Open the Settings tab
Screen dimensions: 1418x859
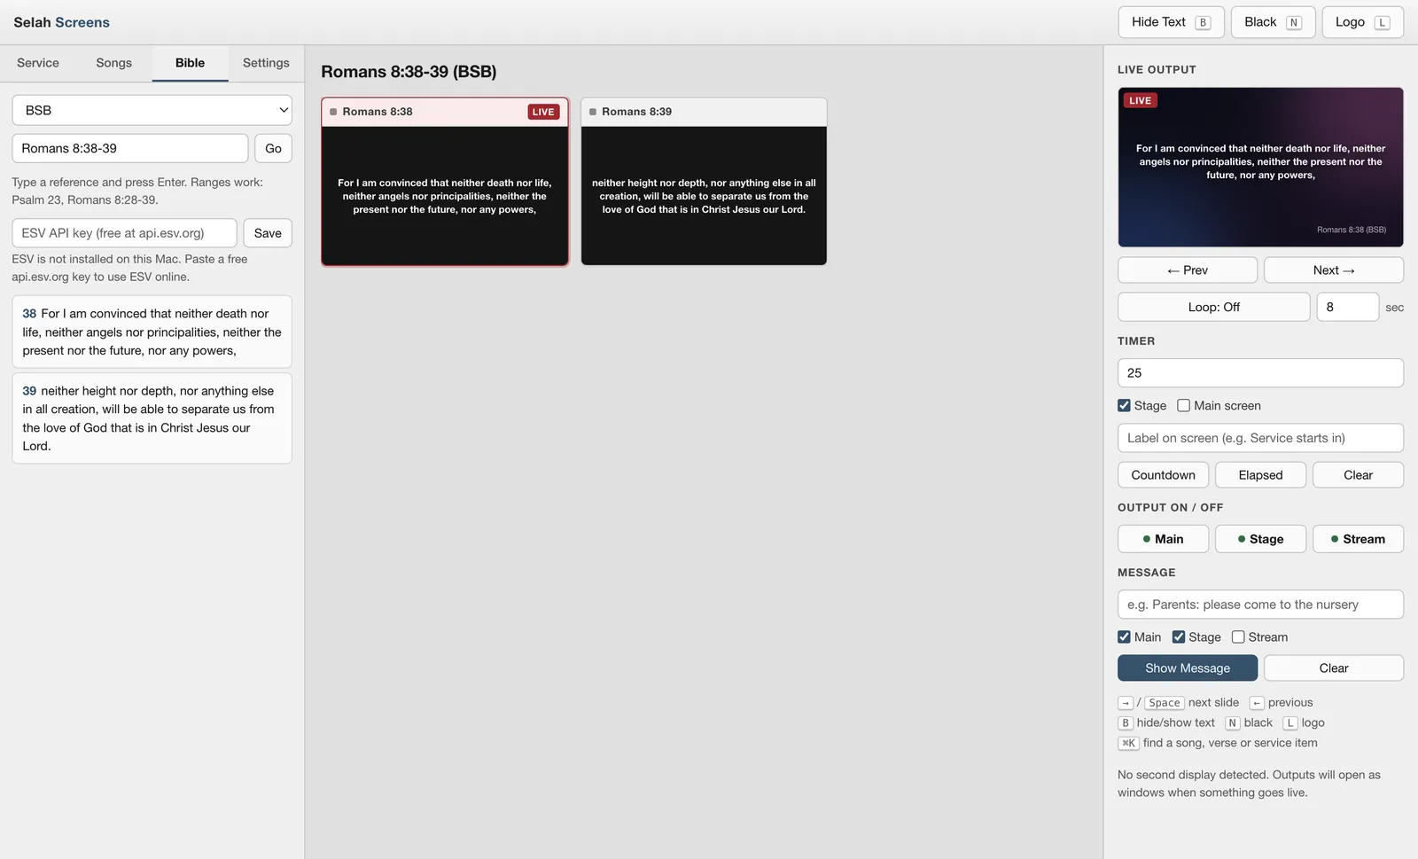click(x=266, y=63)
